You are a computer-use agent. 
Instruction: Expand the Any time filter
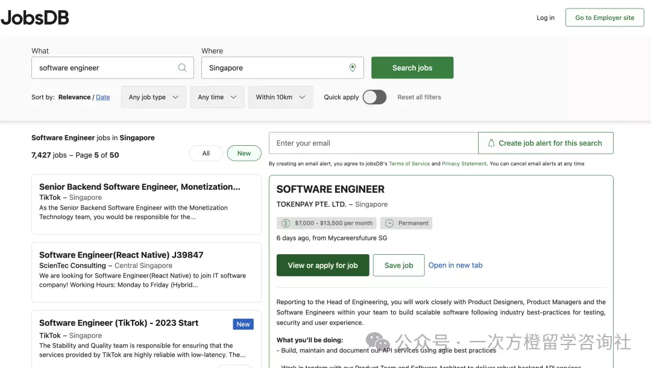[x=217, y=97]
